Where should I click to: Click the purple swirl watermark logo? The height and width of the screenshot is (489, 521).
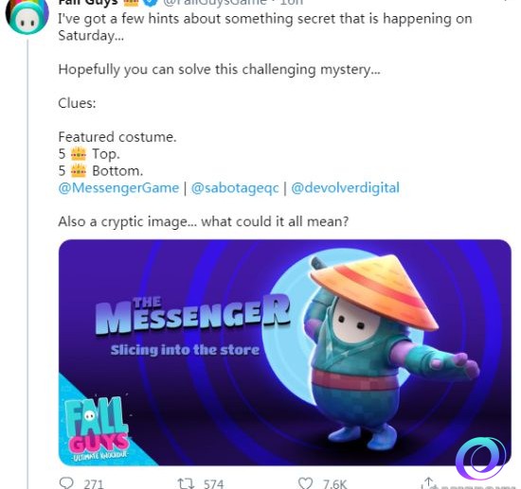click(x=480, y=458)
